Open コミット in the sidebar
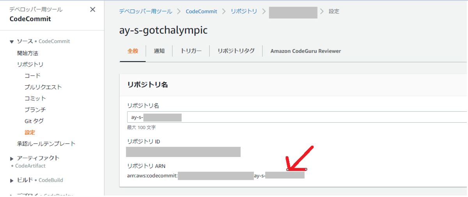Image resolution: width=468 pixels, height=197 pixels. (35, 98)
